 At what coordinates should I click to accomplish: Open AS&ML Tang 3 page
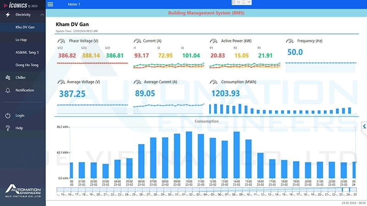(27, 52)
